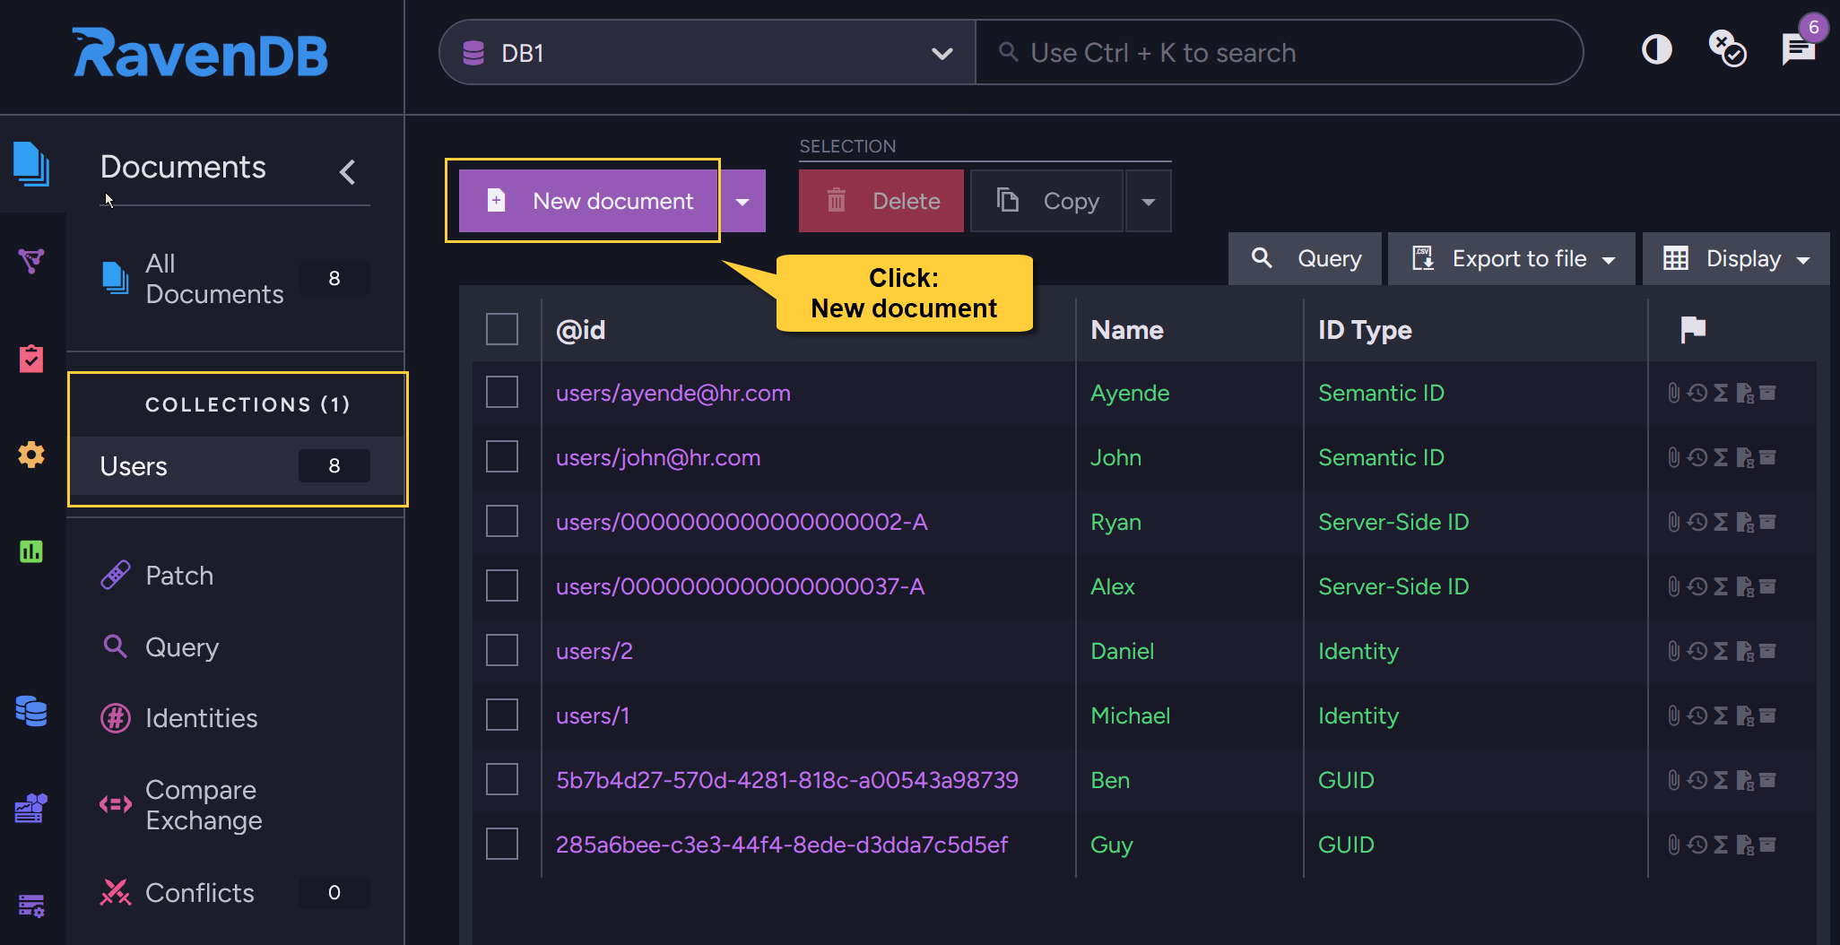The height and width of the screenshot is (945, 1840).
Task: Click counters sigma icon for Ben row
Action: click(x=1721, y=780)
